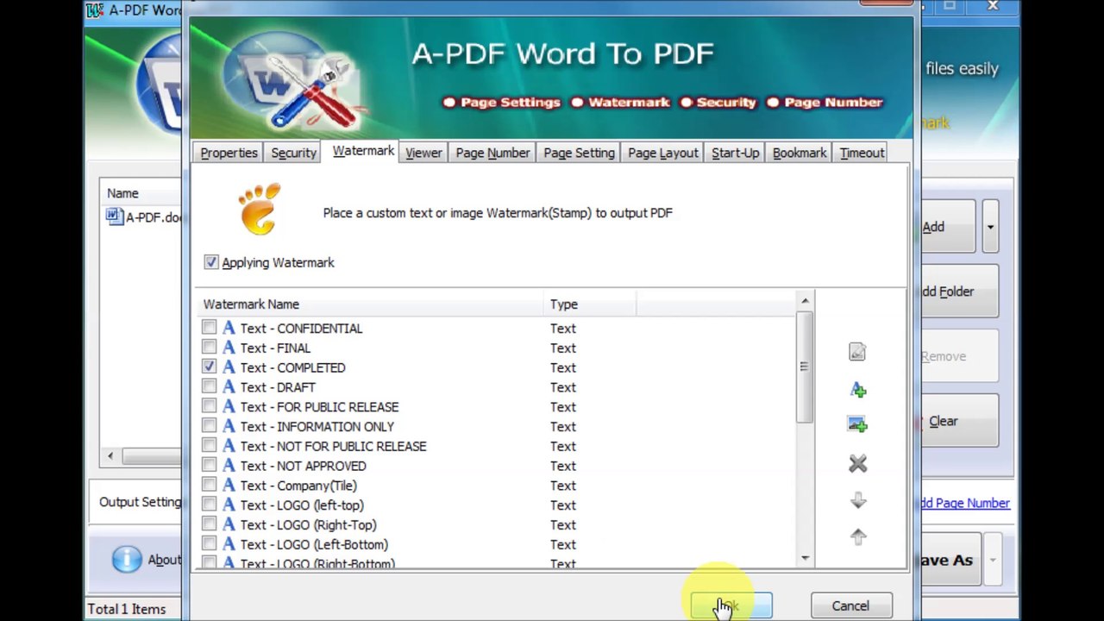Click the About info icon in main window

coord(127,559)
